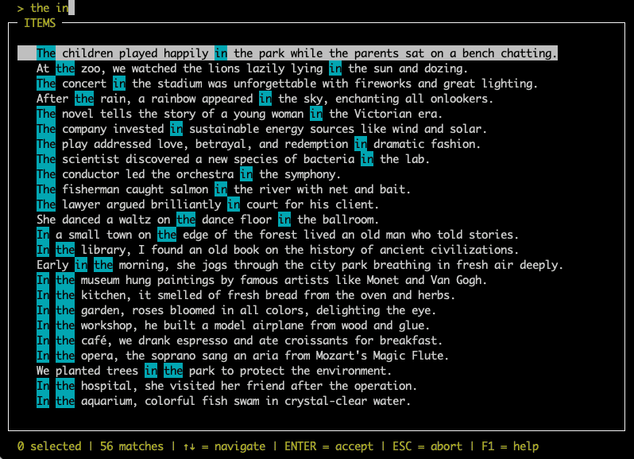Screen dimensions: 634x459
Task: Select the row about the conductor leading the orchestra
Action: (x=189, y=174)
